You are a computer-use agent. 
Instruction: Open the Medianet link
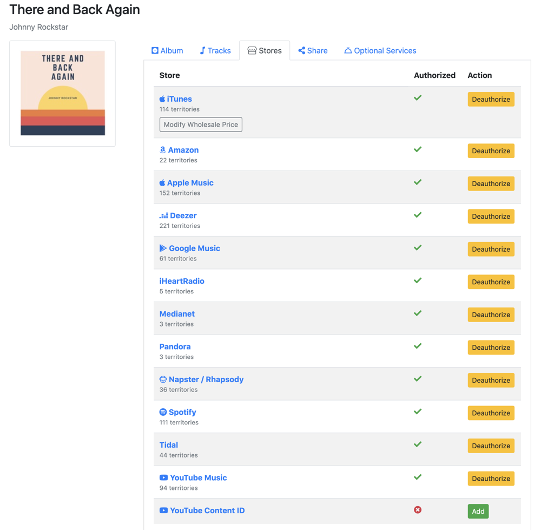pyautogui.click(x=177, y=314)
